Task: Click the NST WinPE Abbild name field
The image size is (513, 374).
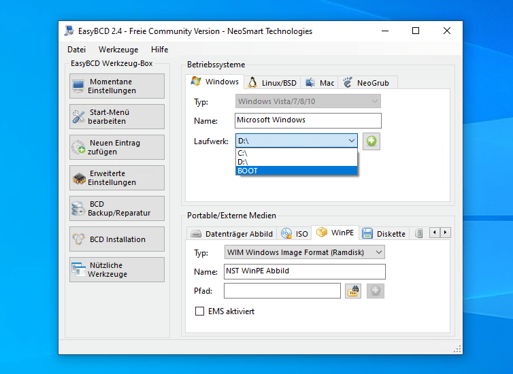Action: click(x=304, y=271)
